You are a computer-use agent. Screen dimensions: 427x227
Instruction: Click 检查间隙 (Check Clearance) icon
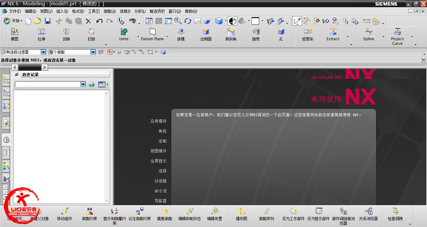click(x=395, y=215)
